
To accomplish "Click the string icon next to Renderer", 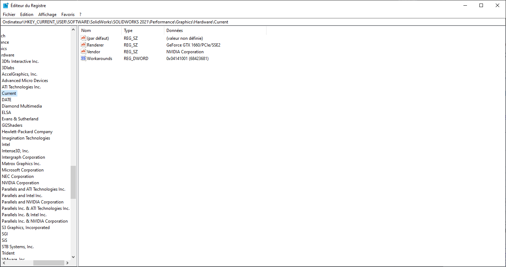I will pyautogui.click(x=83, y=45).
